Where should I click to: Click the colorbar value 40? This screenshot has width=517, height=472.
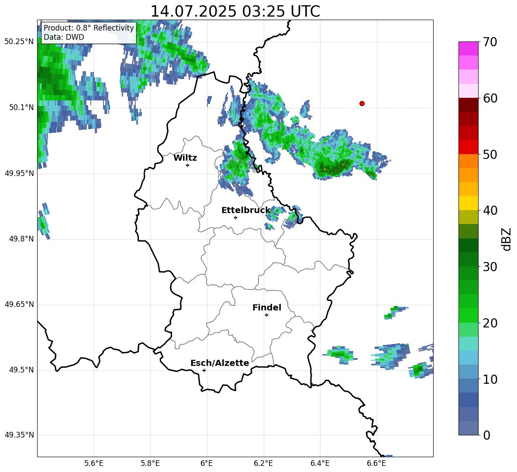(x=490, y=210)
